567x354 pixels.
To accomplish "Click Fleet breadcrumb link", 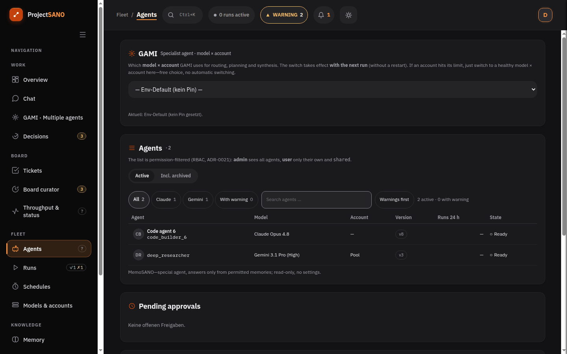I will point(122,15).
